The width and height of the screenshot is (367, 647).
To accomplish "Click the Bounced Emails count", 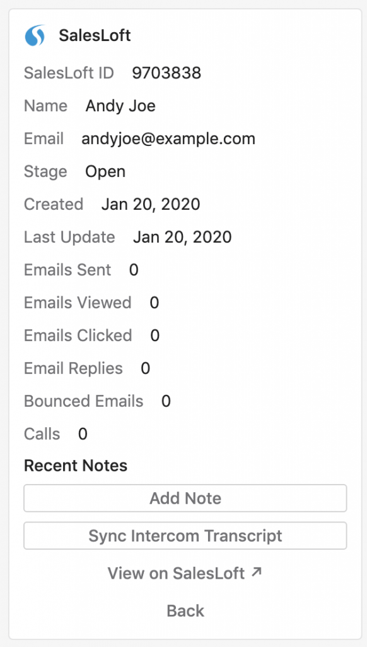I will point(166,401).
